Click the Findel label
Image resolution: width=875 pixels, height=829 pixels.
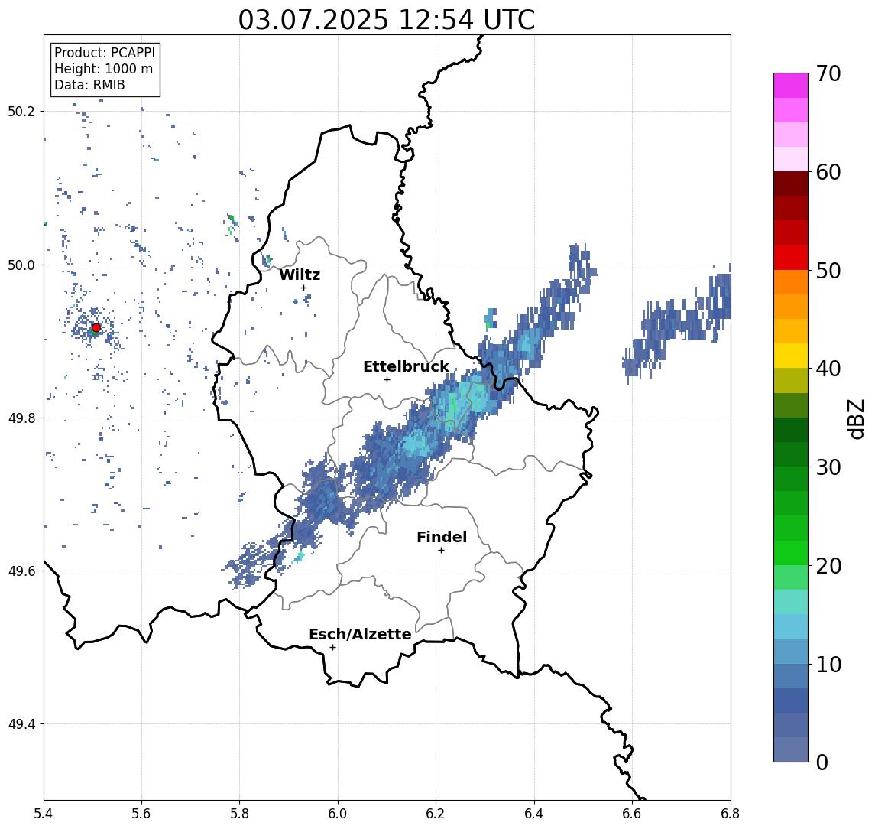tap(442, 537)
